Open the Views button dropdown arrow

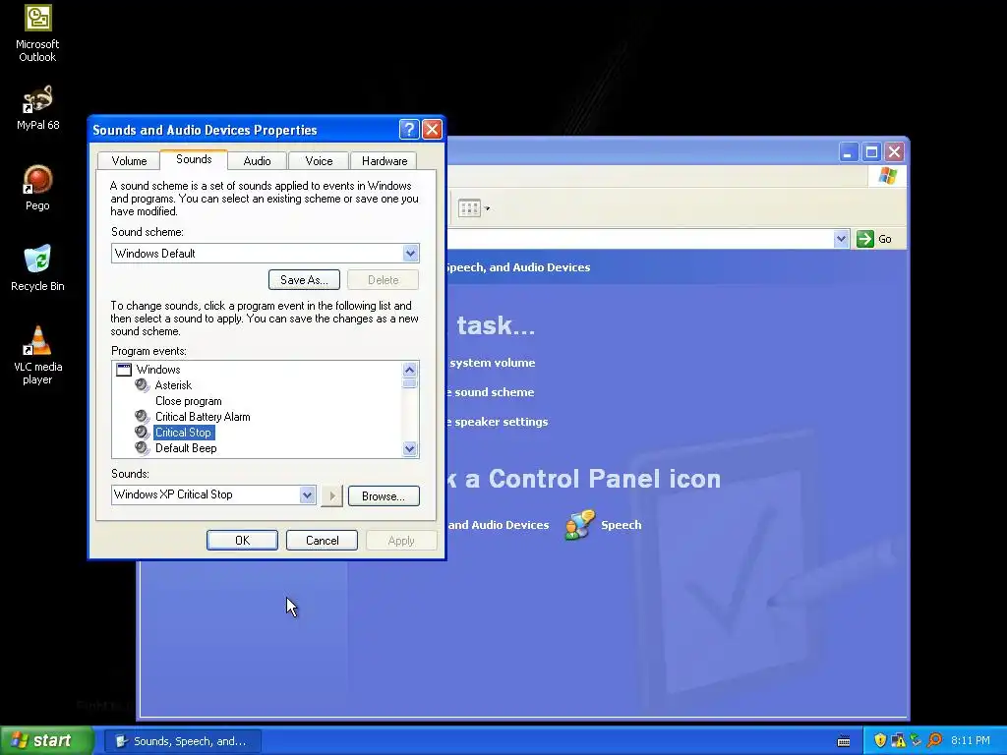coord(488,208)
